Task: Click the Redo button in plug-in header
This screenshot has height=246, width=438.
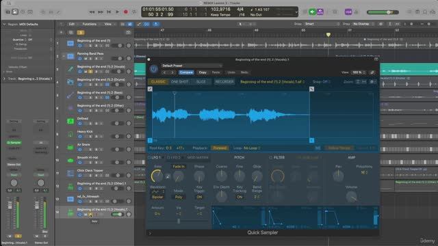Action: point(244,72)
